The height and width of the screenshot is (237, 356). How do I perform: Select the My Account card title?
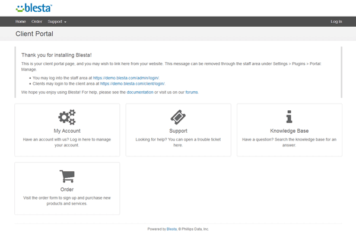[x=67, y=131]
